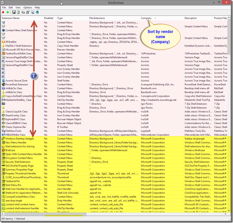The image size is (233, 223).
Task: Sort by the Disabled column header
Action: click(48, 18)
